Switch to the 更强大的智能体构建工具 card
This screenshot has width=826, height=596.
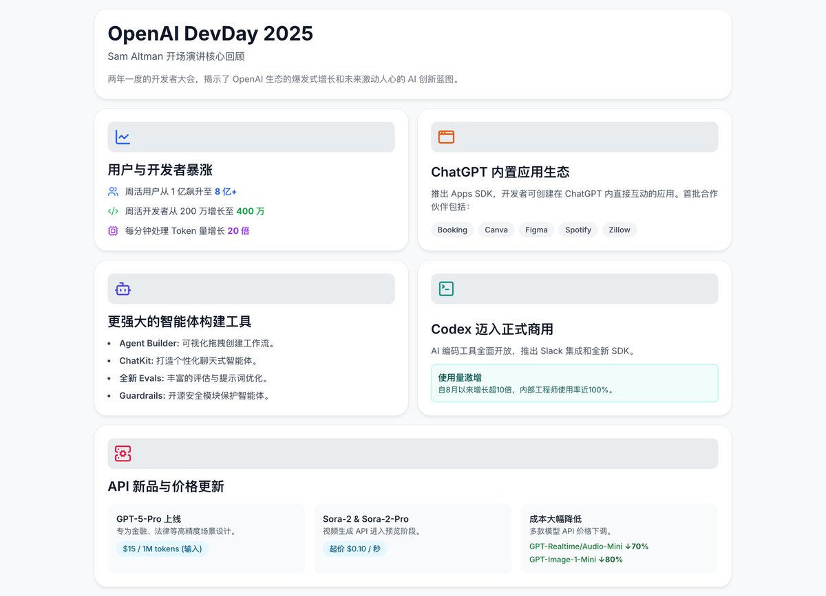point(251,337)
